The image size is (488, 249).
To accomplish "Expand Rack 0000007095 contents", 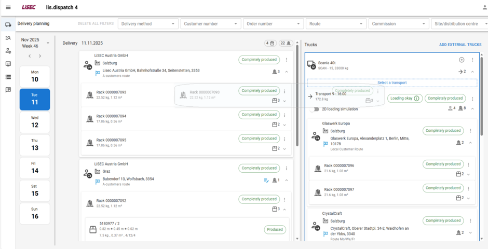I will [x=284, y=149].
